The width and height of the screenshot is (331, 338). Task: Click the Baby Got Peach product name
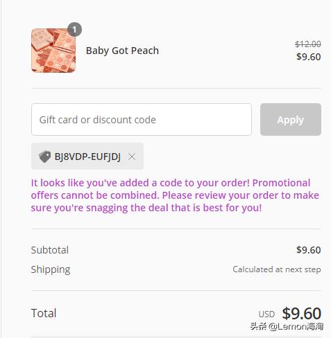pos(122,51)
